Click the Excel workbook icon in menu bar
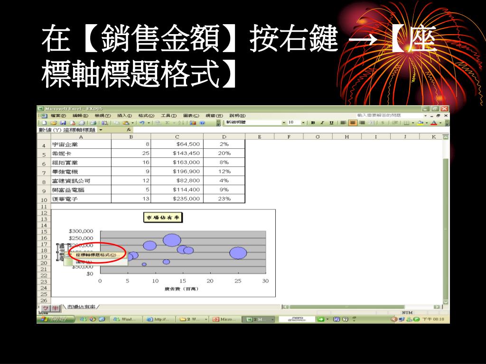486x364 pixels. 44,116
